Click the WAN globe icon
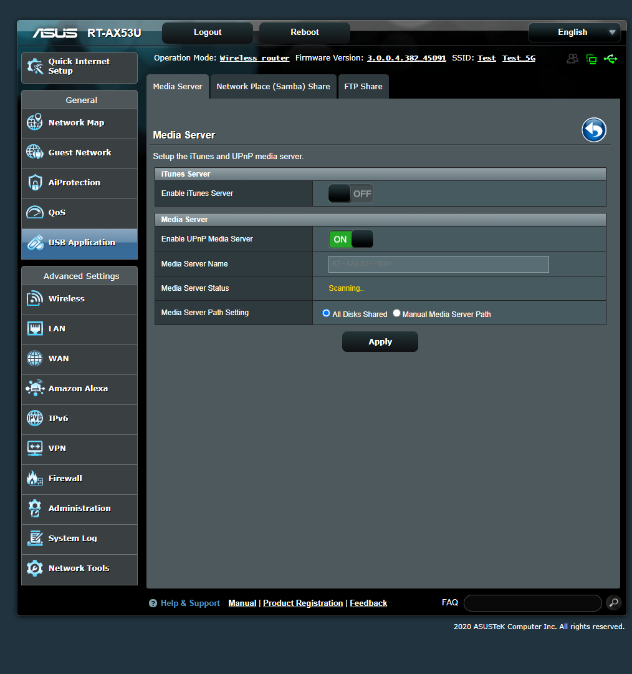The width and height of the screenshot is (632, 674). click(35, 358)
